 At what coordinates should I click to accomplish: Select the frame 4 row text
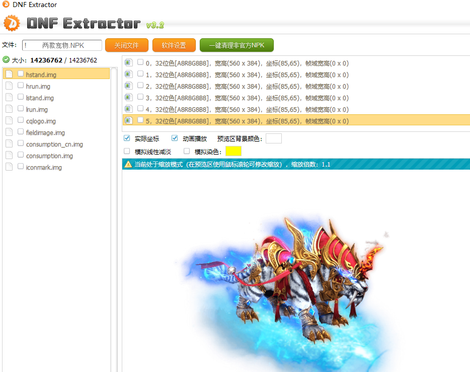pos(247,109)
